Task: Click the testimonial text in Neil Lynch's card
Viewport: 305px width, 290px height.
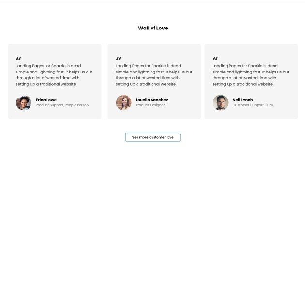Action: (x=251, y=75)
